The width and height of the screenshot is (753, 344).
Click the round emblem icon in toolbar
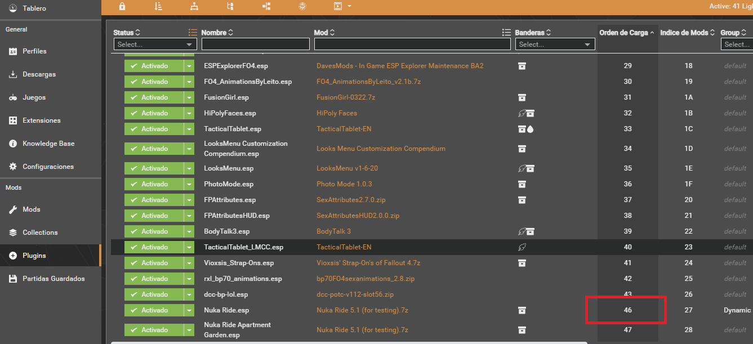pos(302,6)
